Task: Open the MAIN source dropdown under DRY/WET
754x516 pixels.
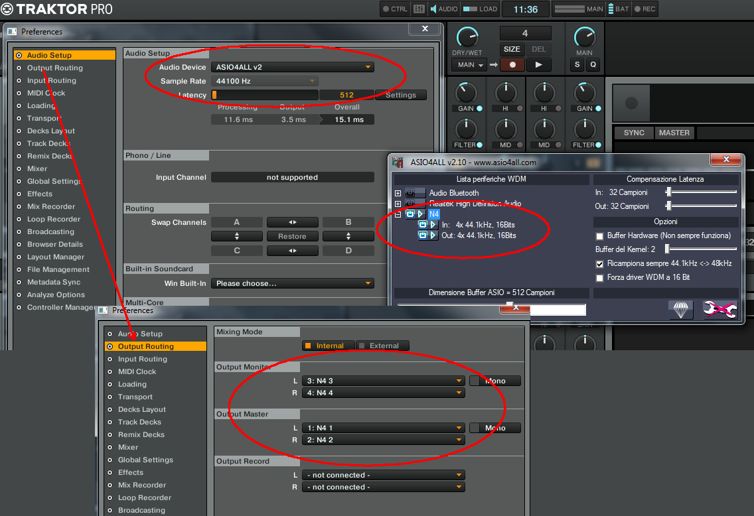Action: point(470,65)
